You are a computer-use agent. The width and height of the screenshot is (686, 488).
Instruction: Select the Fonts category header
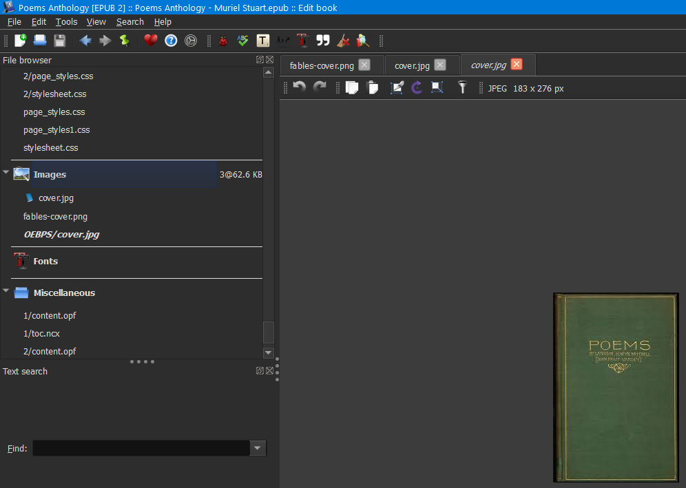tap(137, 261)
